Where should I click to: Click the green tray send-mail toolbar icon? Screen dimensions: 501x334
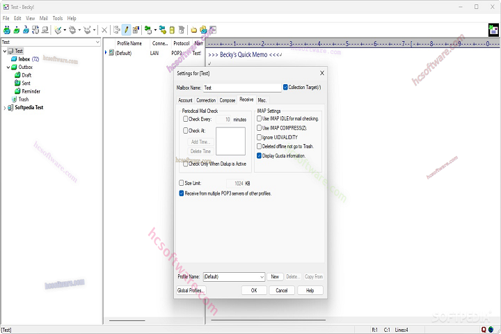[x=17, y=30]
